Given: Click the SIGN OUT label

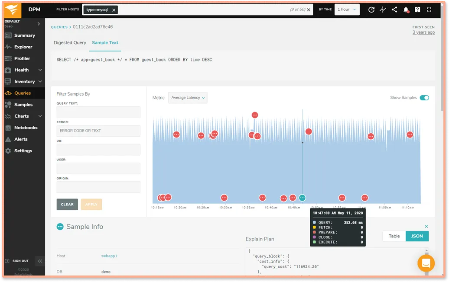Looking at the screenshot, I should coord(20,261).
